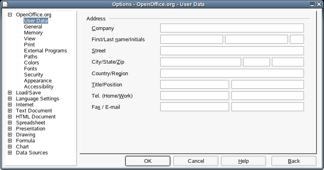
Task: Expand the Spreadsheet node
Action: click(10, 122)
